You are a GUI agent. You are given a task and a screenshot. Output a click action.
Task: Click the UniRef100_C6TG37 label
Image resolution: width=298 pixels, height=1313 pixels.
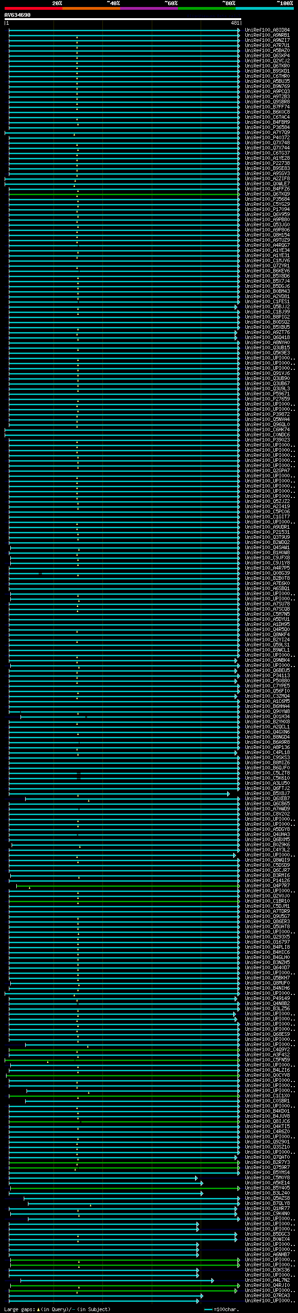click(x=267, y=153)
